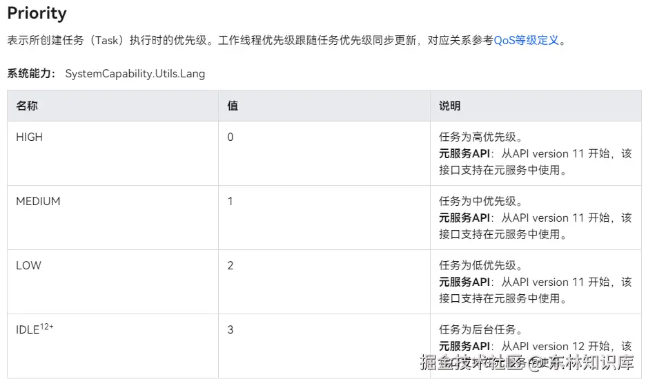Select the MEDIUM name cell
This screenshot has height=384, width=646.
coord(38,201)
